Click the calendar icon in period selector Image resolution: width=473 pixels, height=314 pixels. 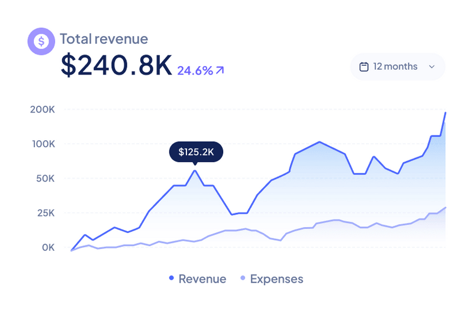point(365,67)
